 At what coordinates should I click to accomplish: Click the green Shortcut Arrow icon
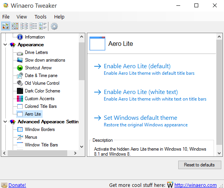pyautogui.click(x=20, y=68)
